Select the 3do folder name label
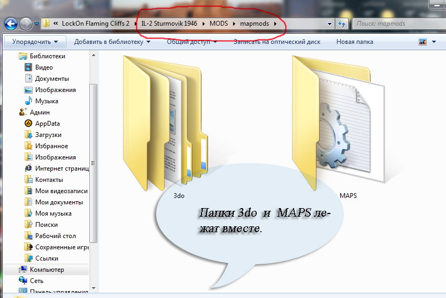 click(x=179, y=196)
